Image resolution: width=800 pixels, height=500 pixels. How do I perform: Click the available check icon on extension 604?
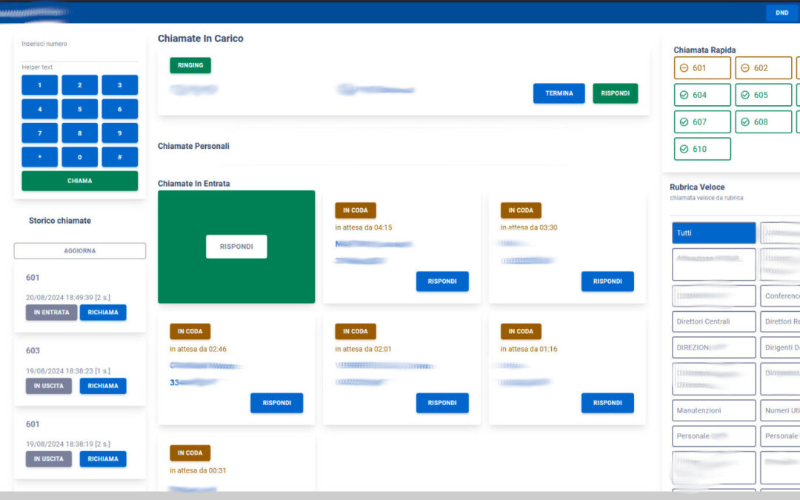point(686,95)
